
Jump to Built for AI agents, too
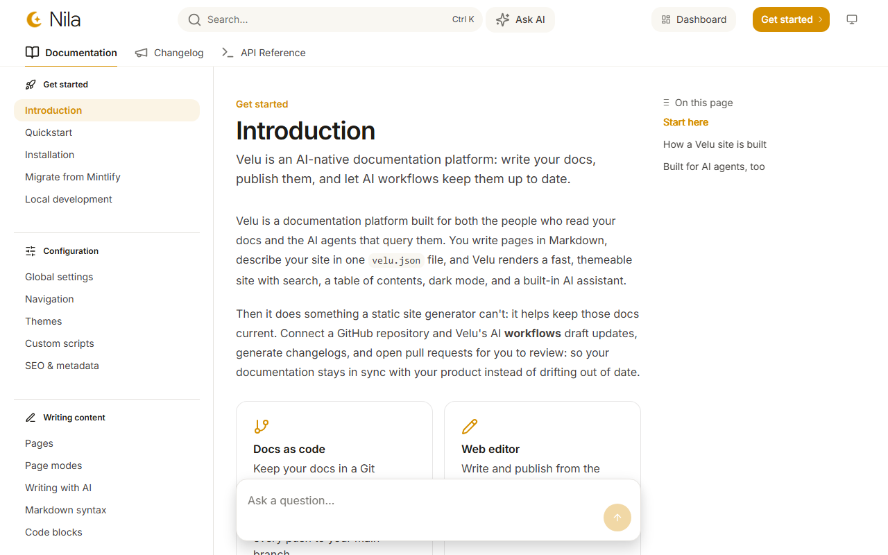pos(714,166)
